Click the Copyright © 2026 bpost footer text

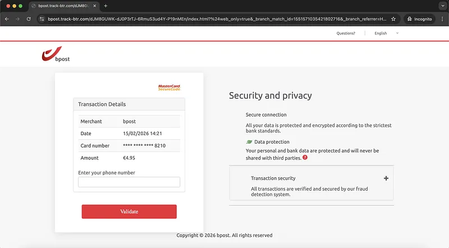tap(224, 235)
